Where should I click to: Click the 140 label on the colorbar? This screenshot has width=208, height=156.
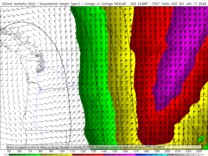pos(104,151)
